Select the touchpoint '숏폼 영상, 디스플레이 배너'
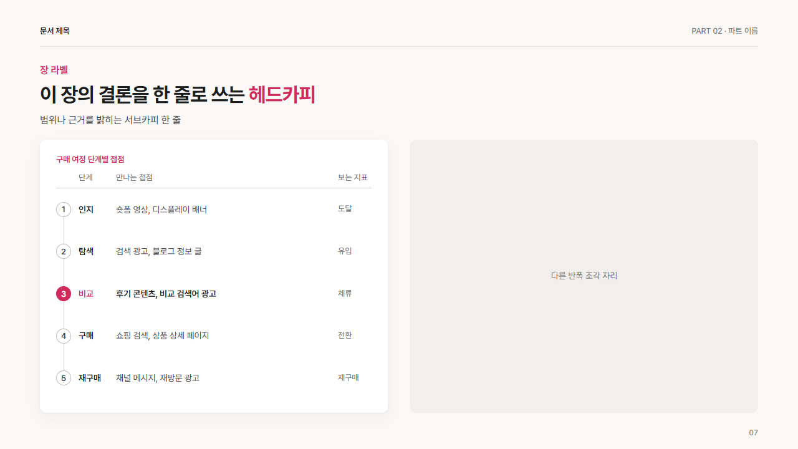798x449 pixels. coord(161,210)
